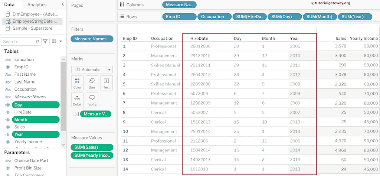The image size is (380, 176).
Task: Open the Detail marks card
Action: pos(77,100)
